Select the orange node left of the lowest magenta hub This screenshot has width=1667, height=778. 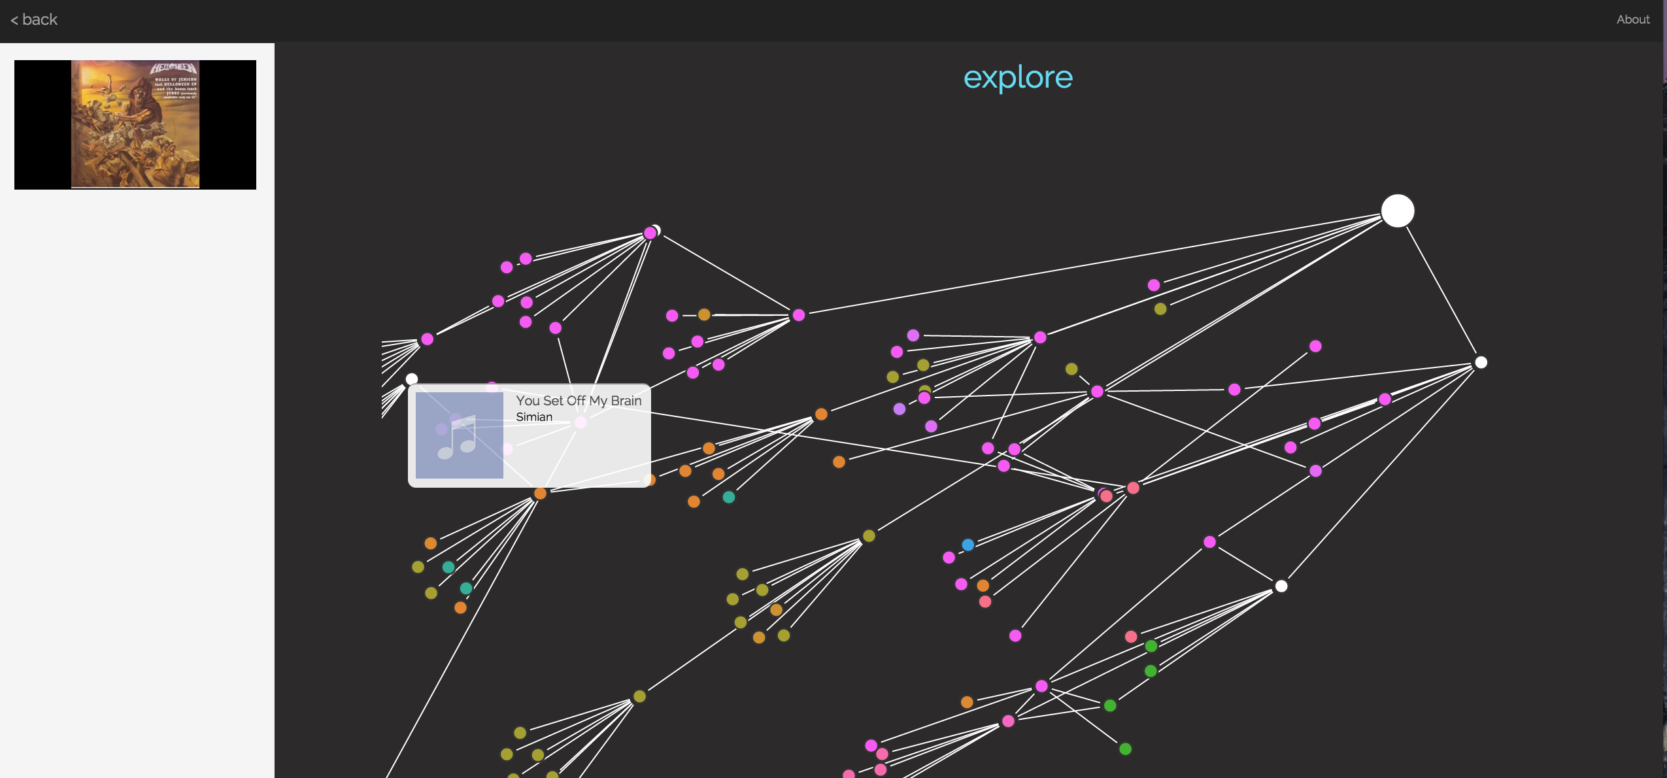pos(966,702)
